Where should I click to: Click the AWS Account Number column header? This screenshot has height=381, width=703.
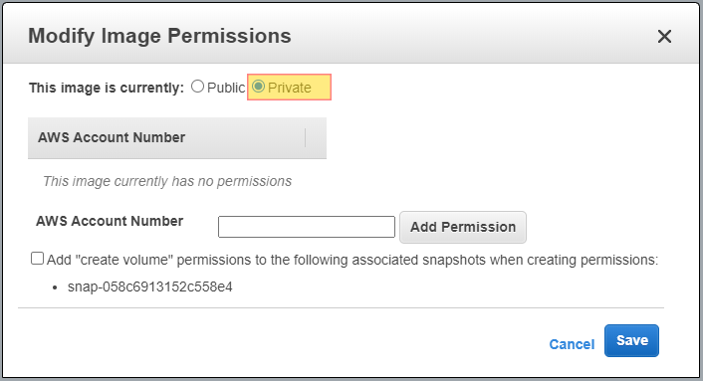pyautogui.click(x=112, y=137)
